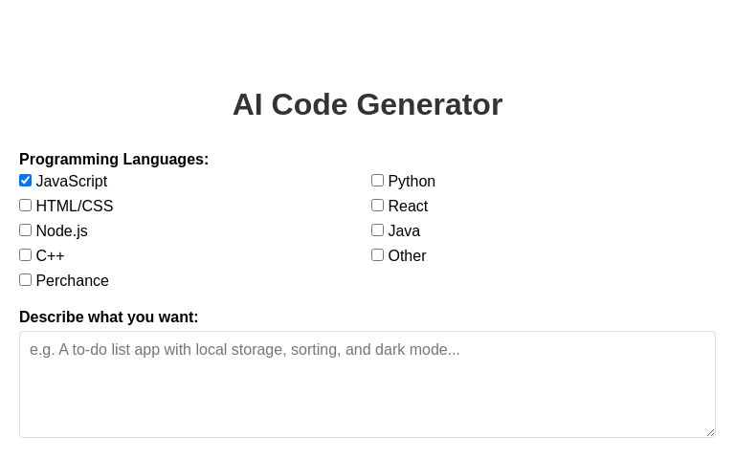Enable the HTML/CSS checkbox
735x459 pixels.
(26, 206)
